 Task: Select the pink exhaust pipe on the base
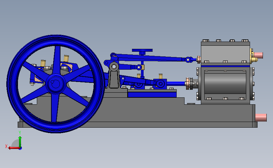pyautogui.click(x=261, y=118)
